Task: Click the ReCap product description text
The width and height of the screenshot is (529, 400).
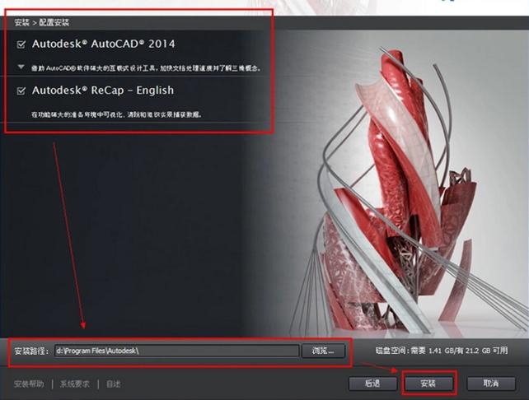Action: 117,114
